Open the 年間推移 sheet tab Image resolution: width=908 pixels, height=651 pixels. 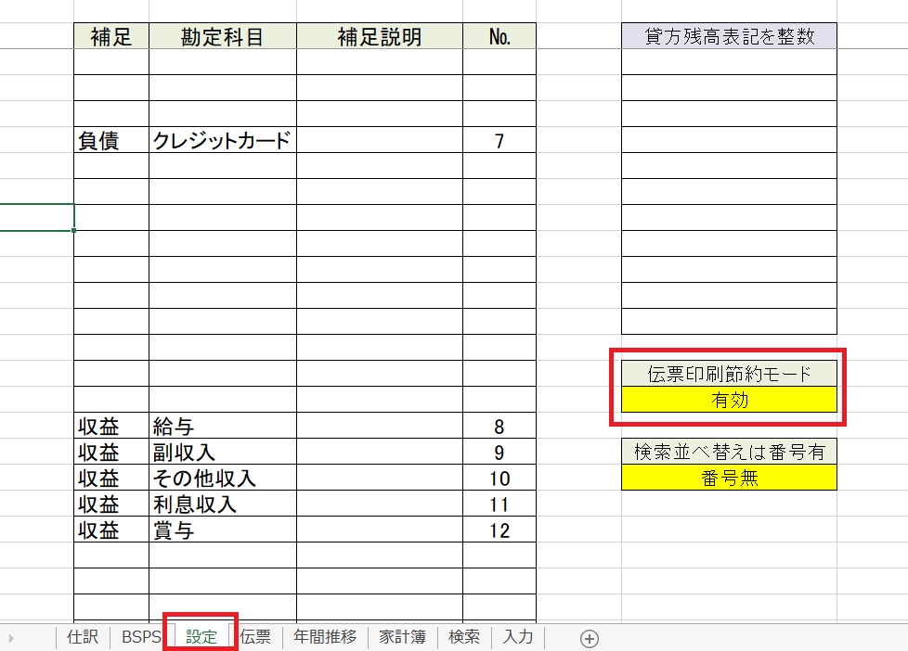325,637
